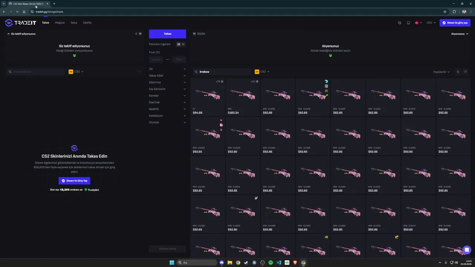Screen dimensions: 475x267
Task: Click the green double-chevron under 'Alıyorsunuz'
Action: pos(330,56)
